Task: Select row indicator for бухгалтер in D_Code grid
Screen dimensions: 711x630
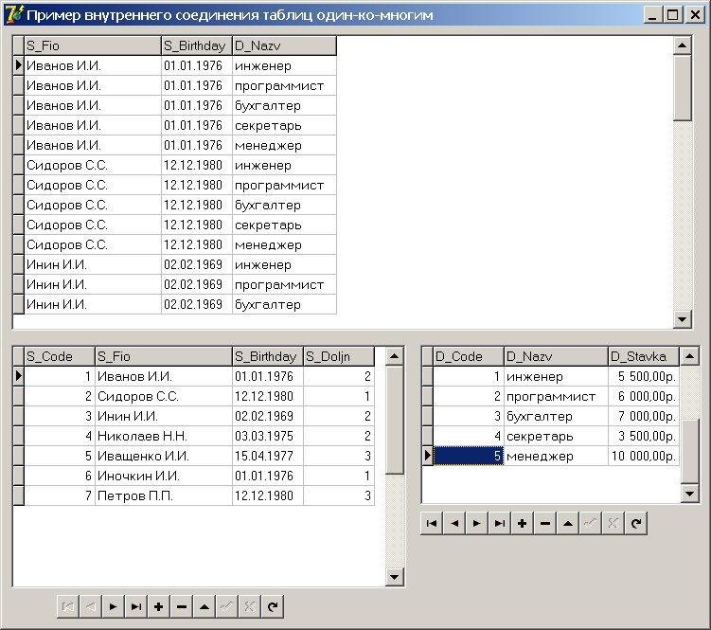Action: (427, 416)
